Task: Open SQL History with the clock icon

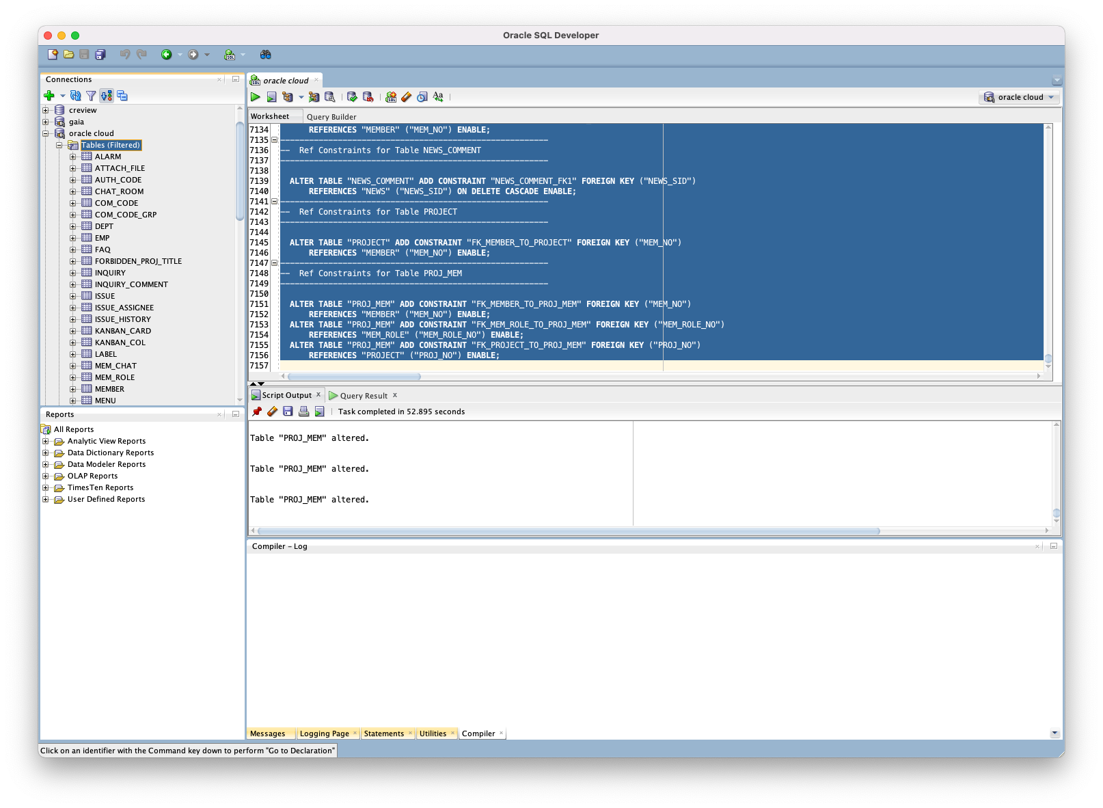Action: [x=422, y=97]
